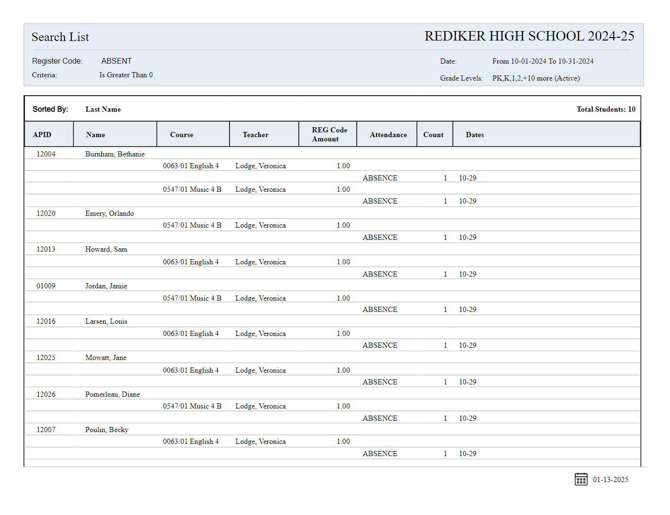Image resolution: width=670 pixels, height=515 pixels.
Task: Click Mowatt's 0063/01 English 4 course
Action: pyautogui.click(x=191, y=370)
